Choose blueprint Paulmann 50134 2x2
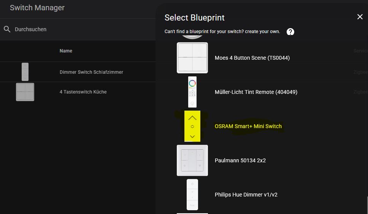This screenshot has height=214, width=368. [240, 160]
